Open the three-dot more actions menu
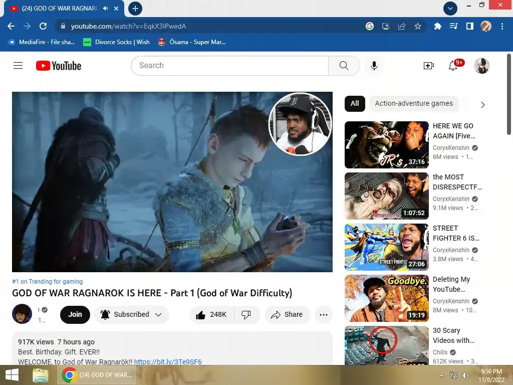The image size is (513, 385). click(x=324, y=314)
